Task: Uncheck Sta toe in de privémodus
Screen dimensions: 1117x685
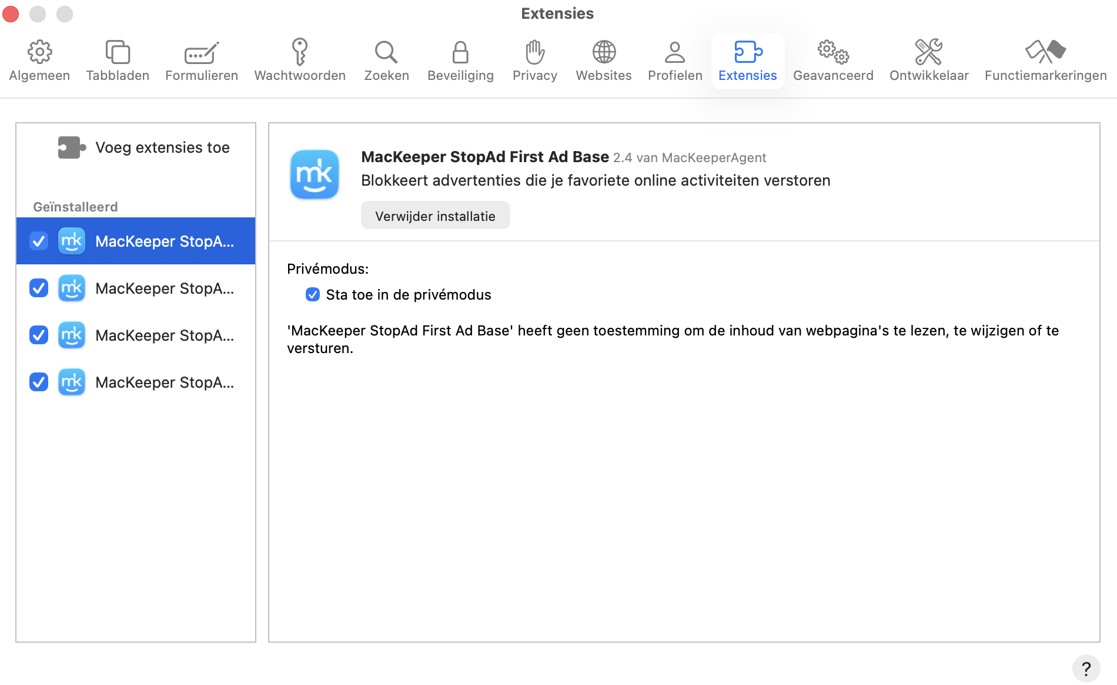Action: 312,294
